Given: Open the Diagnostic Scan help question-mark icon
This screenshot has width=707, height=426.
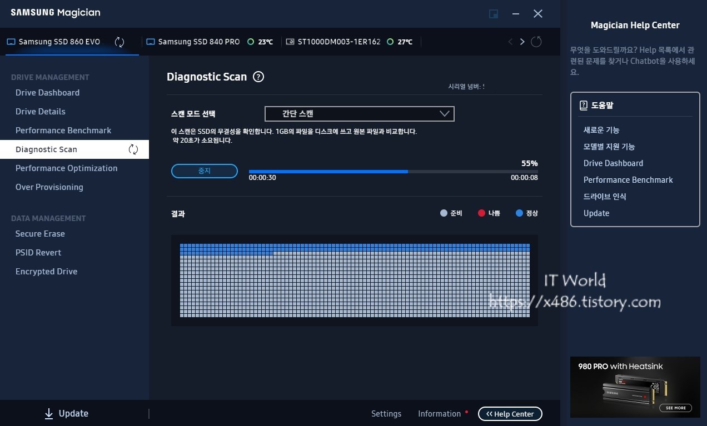Looking at the screenshot, I should click(x=258, y=77).
